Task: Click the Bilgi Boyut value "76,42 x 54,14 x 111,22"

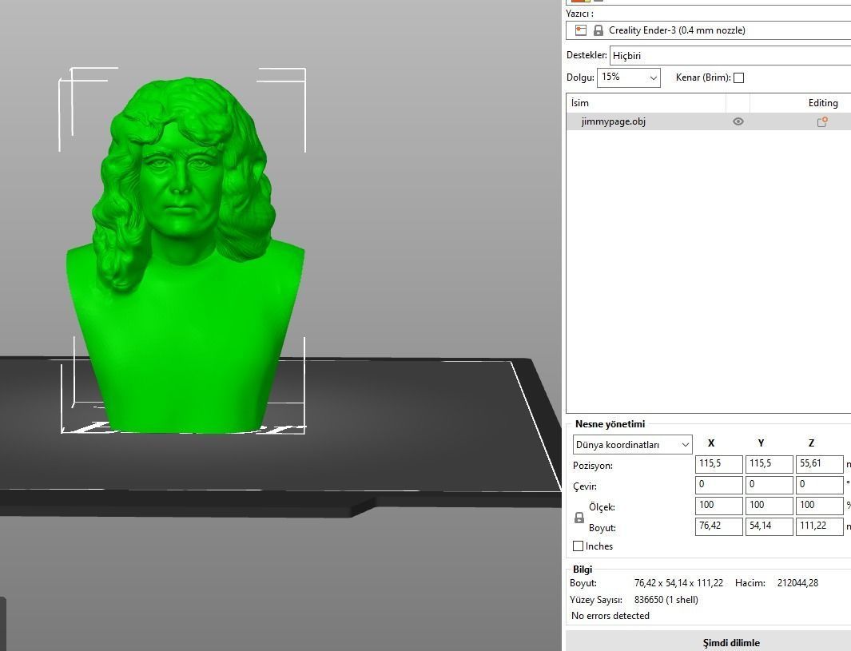Action: click(678, 583)
